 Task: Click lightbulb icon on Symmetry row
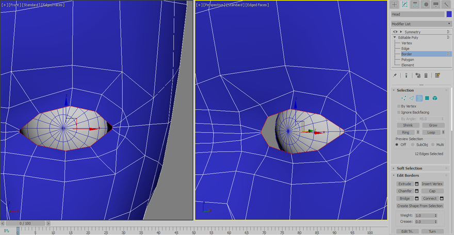[448, 32]
